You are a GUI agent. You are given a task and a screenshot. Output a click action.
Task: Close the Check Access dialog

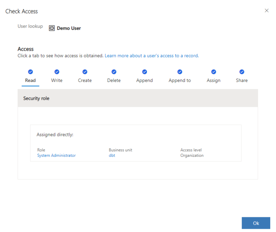(267, 10)
